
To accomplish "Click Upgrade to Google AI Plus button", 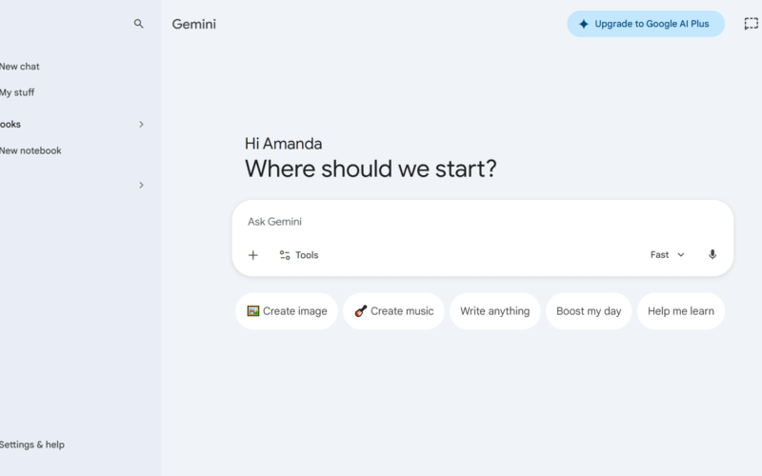I will [x=646, y=24].
